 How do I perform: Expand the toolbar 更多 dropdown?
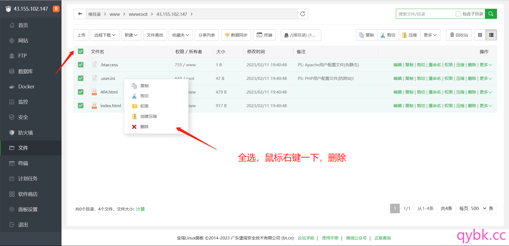pos(430,35)
